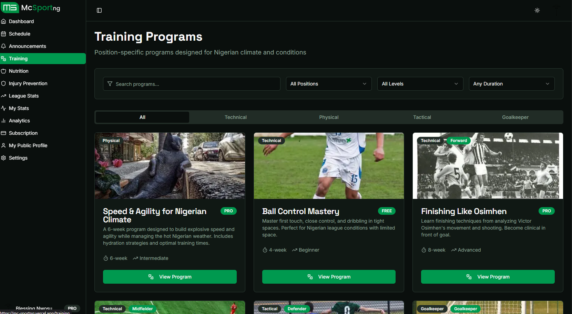Toggle the search filter funnel icon

110,84
